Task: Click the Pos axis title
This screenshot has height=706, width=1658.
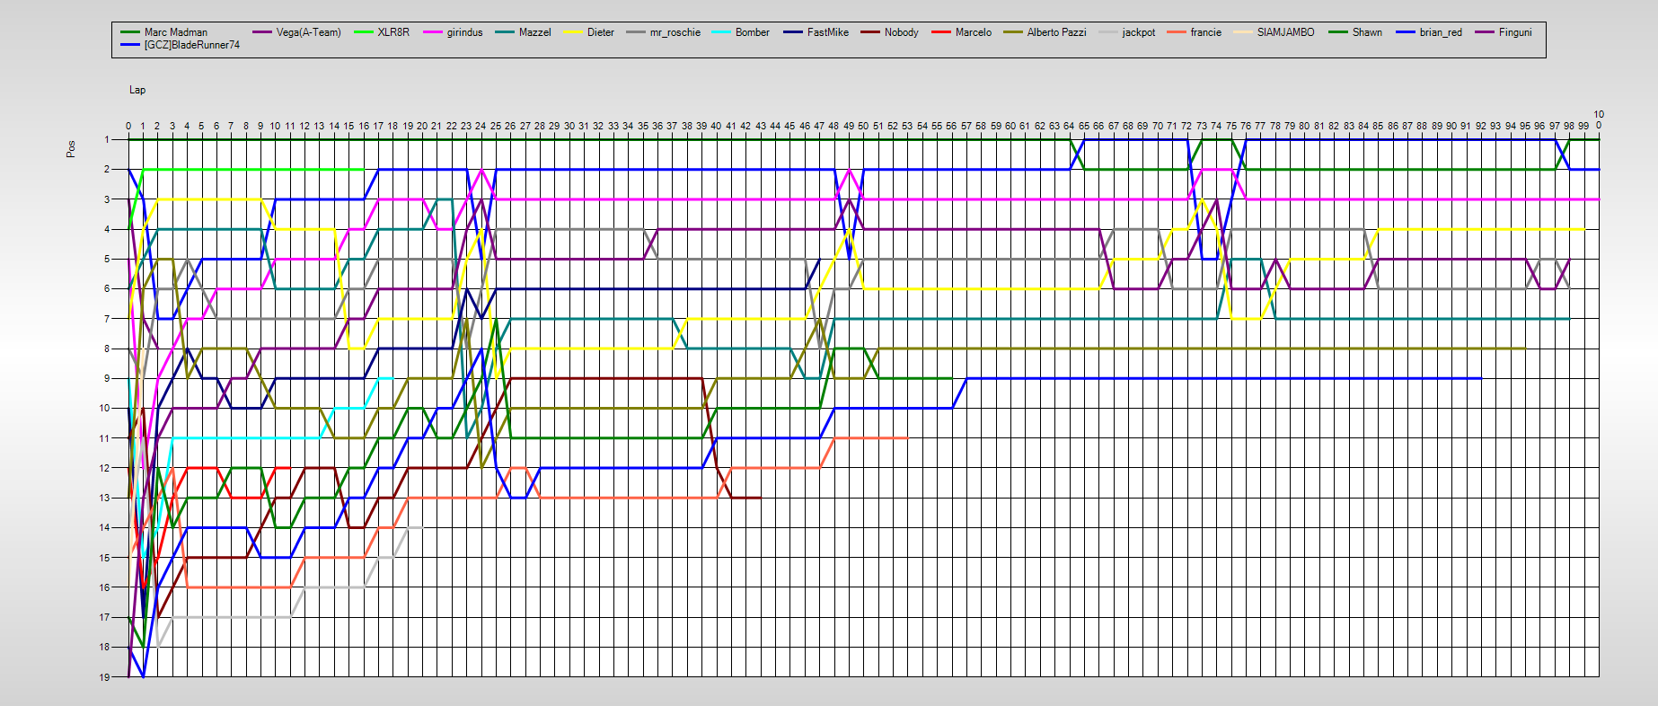Action: coord(71,149)
